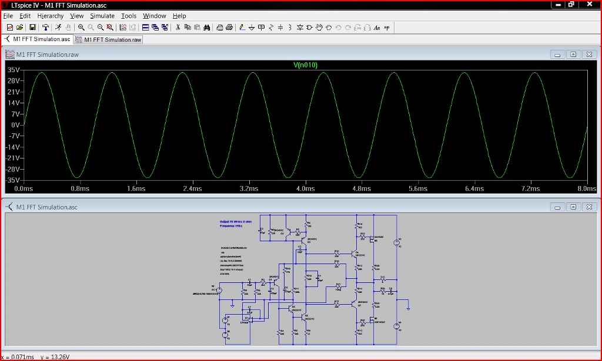
Task: Click the Text 'Aa' tool icon
Action: tap(377, 27)
